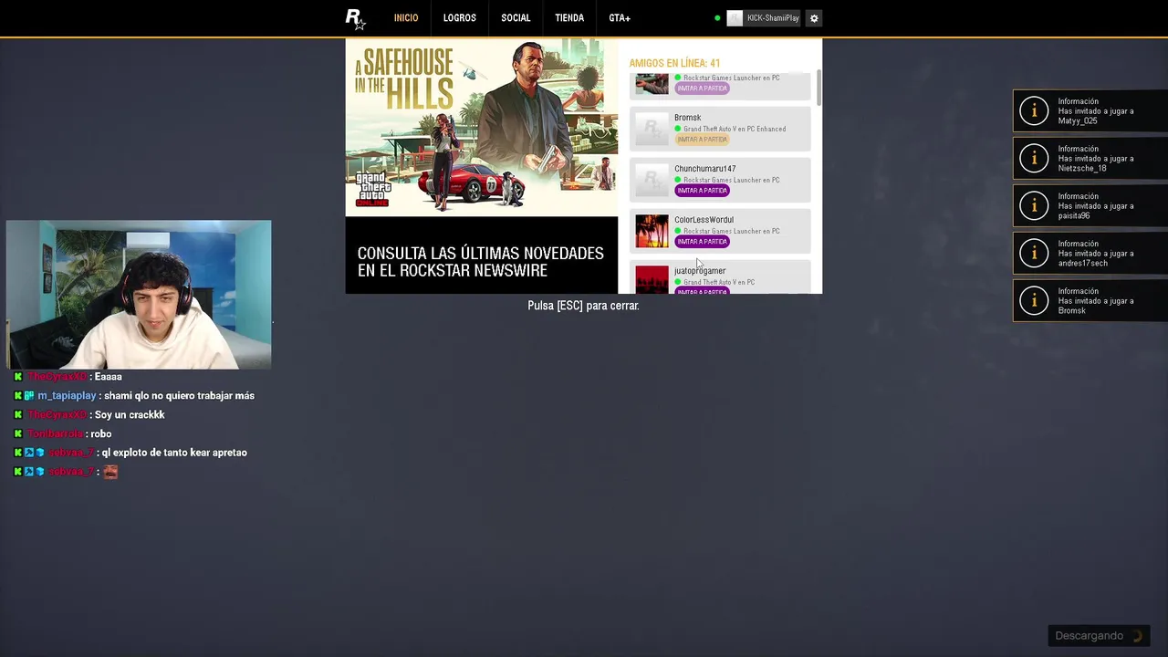
Task: Open Bromsk's avatar picture
Action: [x=652, y=129]
